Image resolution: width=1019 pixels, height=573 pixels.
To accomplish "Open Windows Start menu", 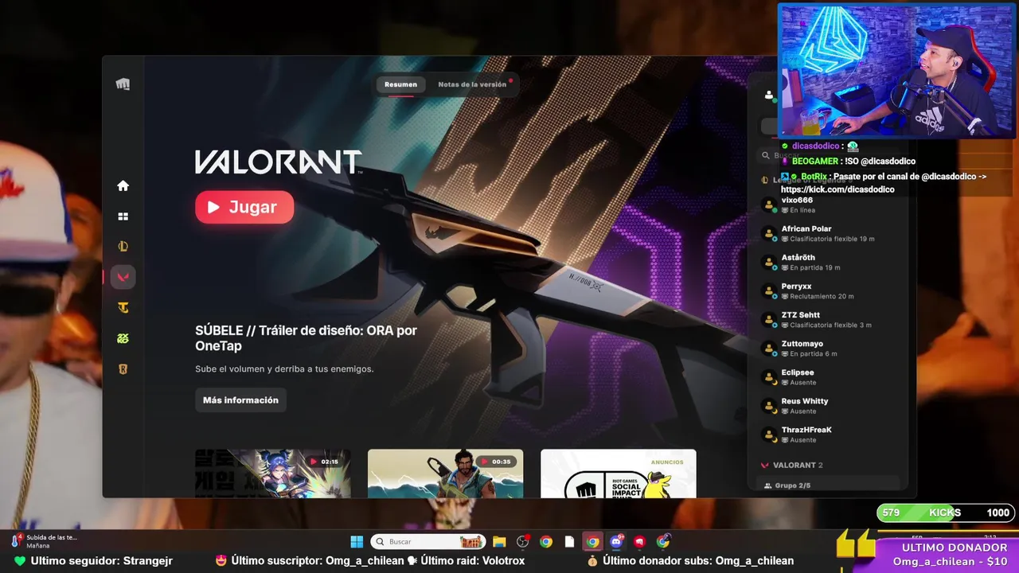I will point(357,542).
